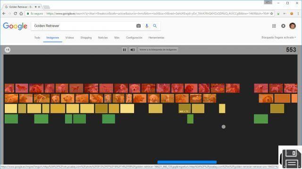Click the browser back arrow
The image size is (302, 169).
4,14
